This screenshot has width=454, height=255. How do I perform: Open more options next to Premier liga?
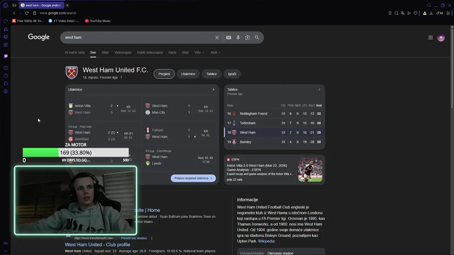(x=121, y=77)
